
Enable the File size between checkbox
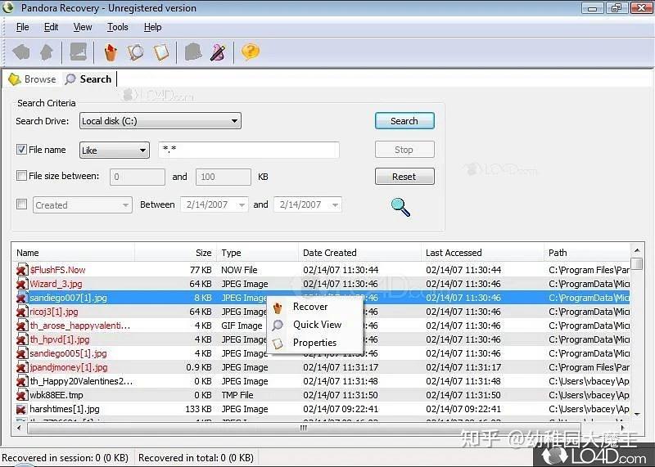[x=21, y=176]
